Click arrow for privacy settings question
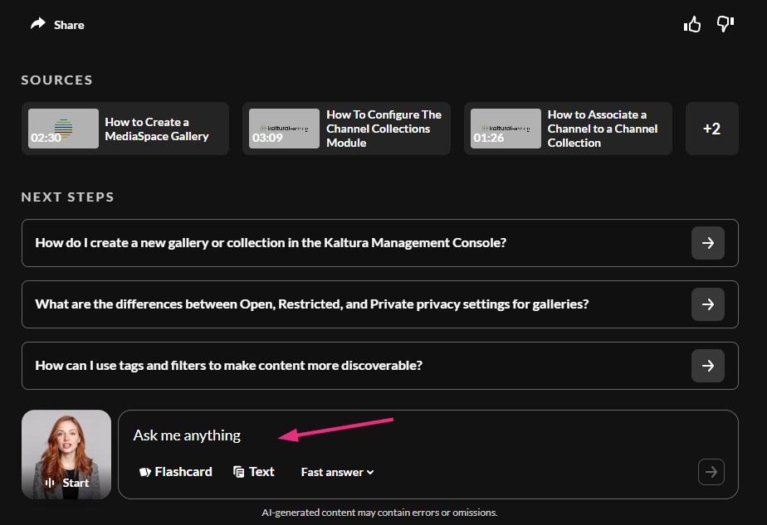This screenshot has height=525, width=767. [x=708, y=304]
